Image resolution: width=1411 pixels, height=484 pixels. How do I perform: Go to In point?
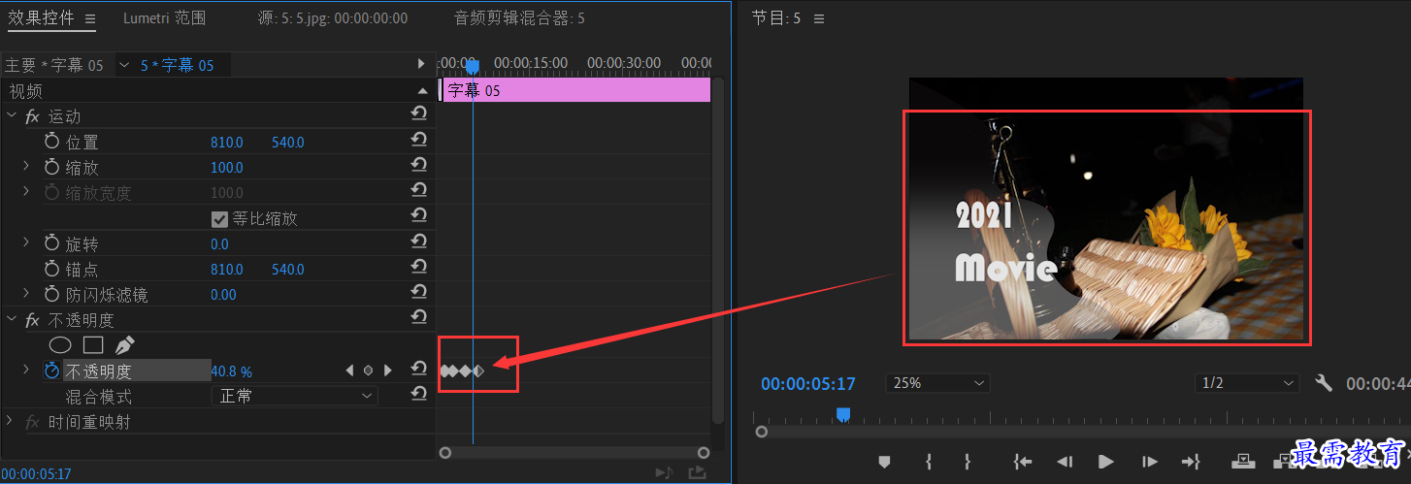(x=1022, y=462)
